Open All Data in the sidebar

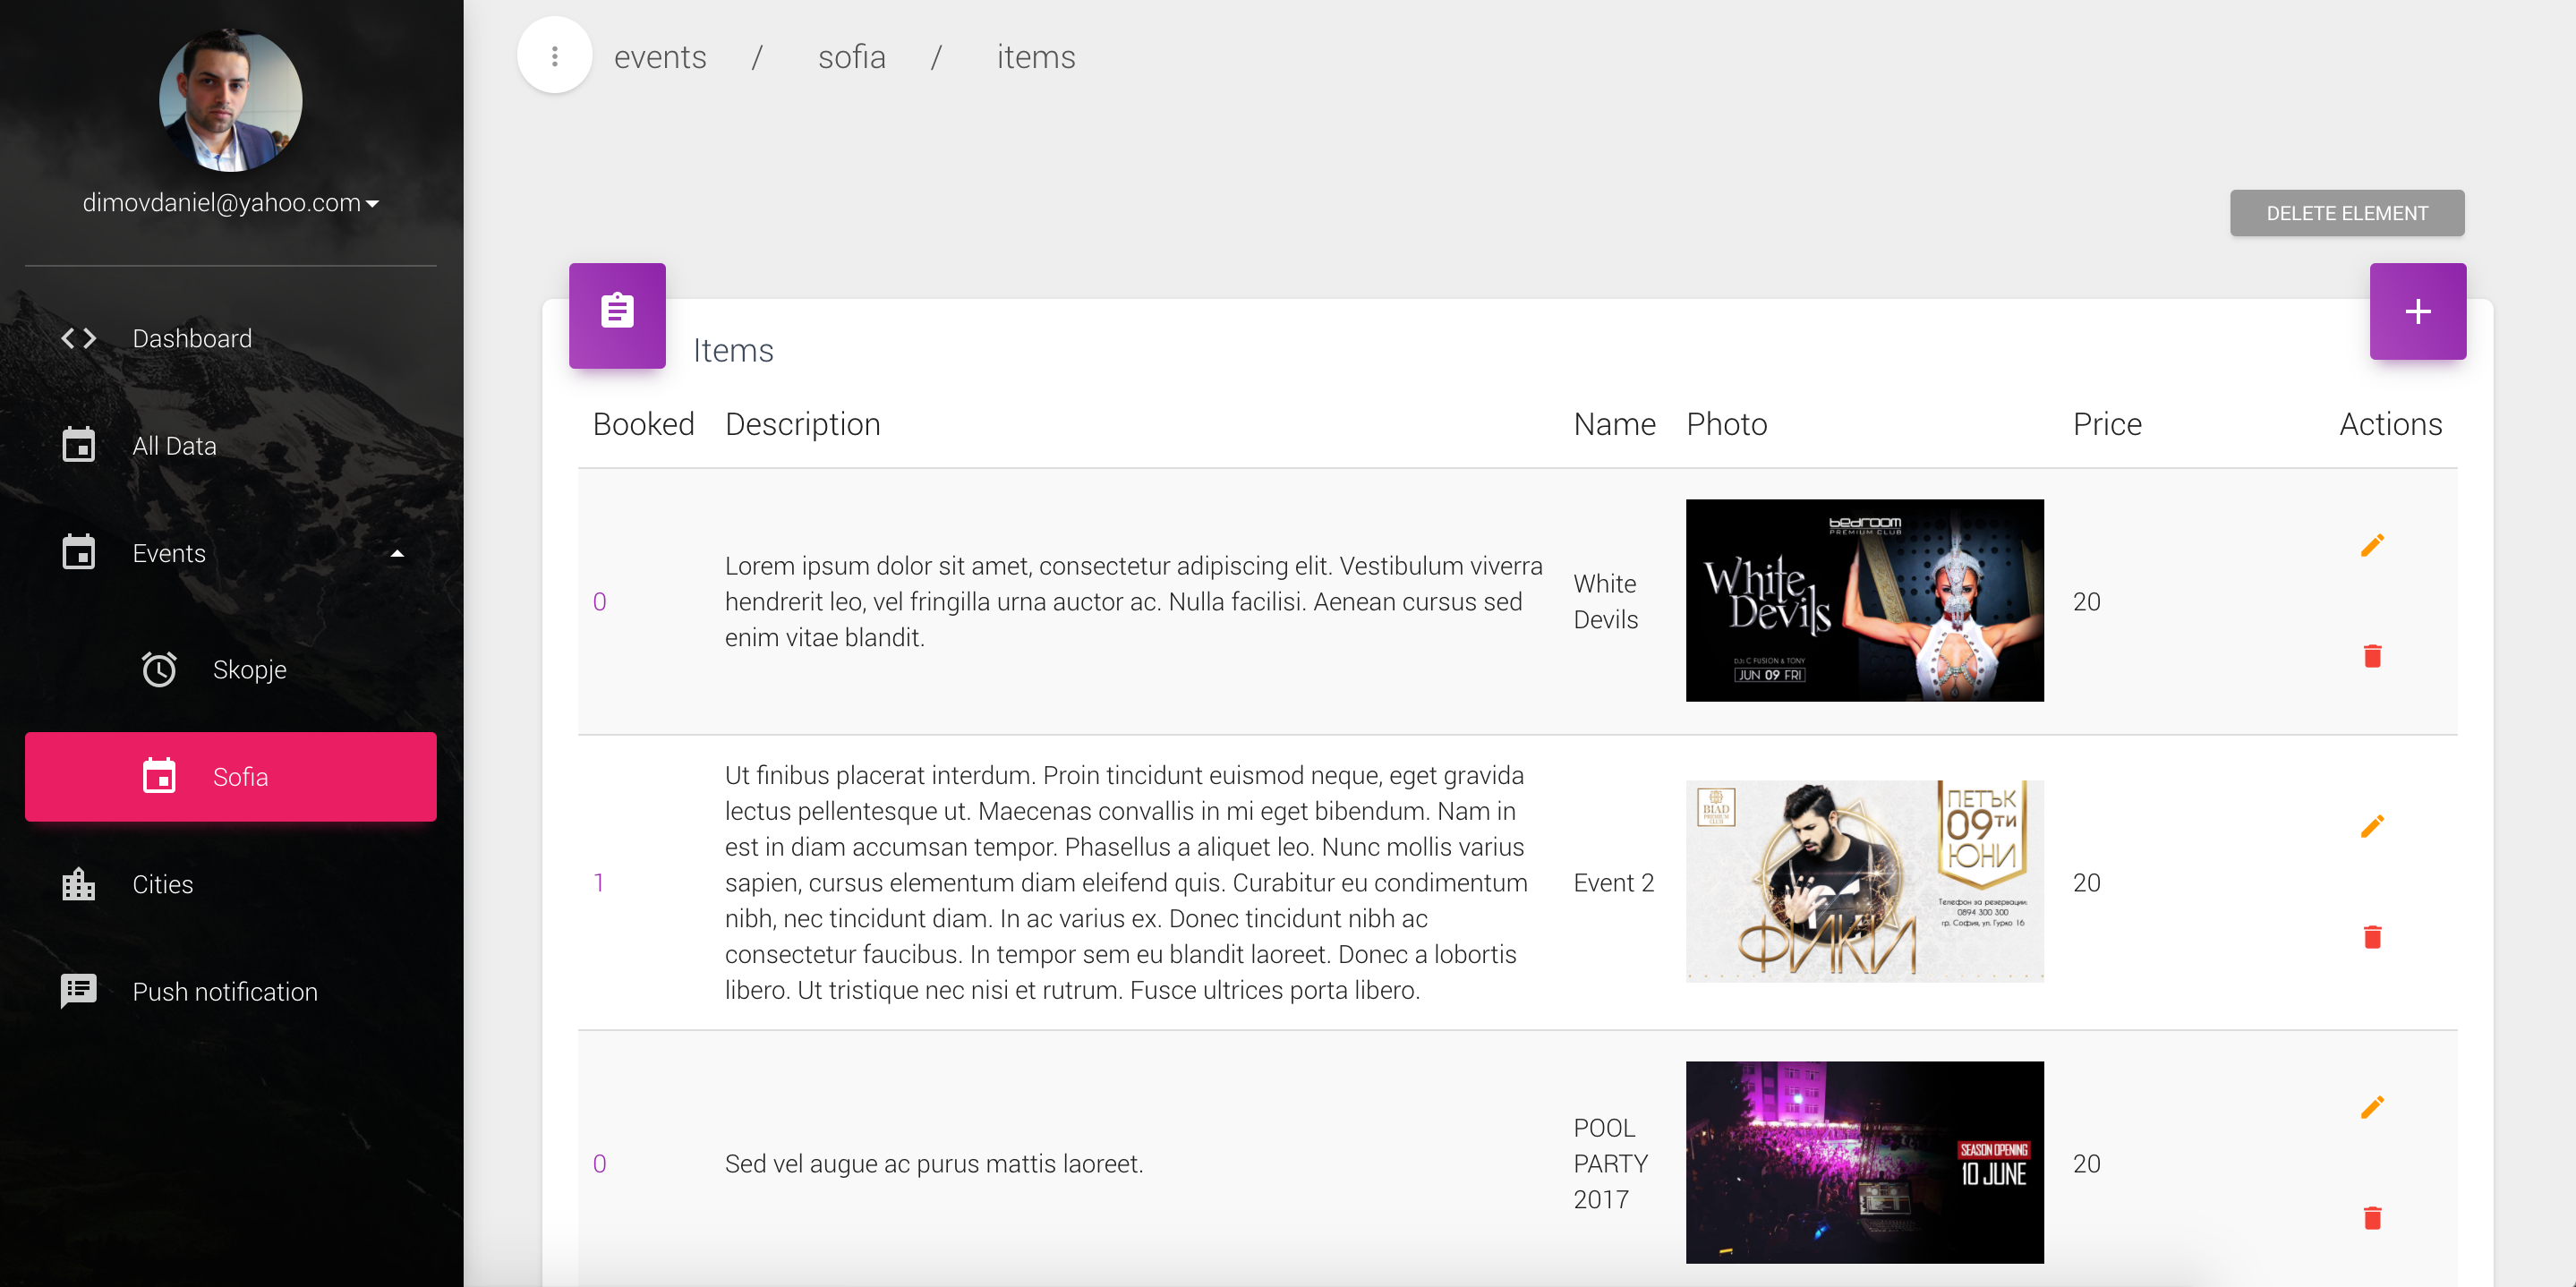(x=174, y=446)
